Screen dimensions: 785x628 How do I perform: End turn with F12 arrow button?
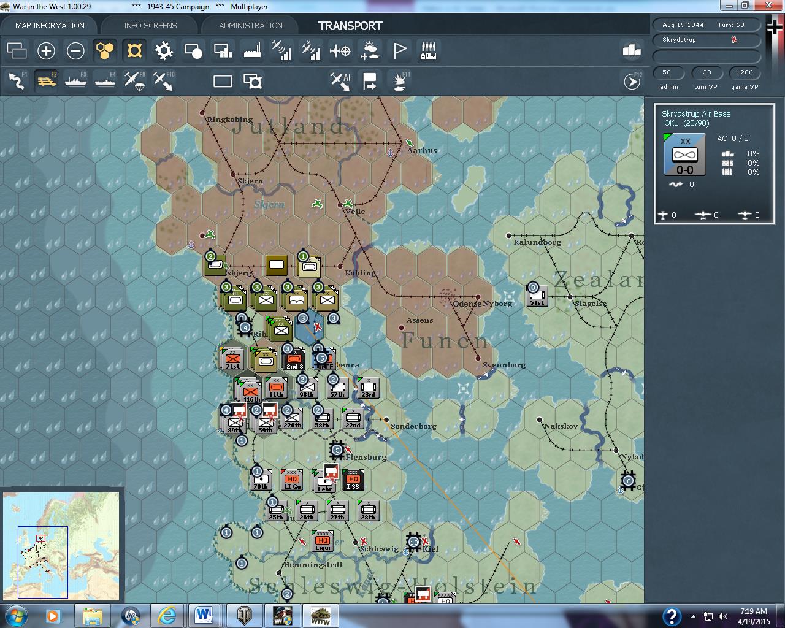coord(632,81)
